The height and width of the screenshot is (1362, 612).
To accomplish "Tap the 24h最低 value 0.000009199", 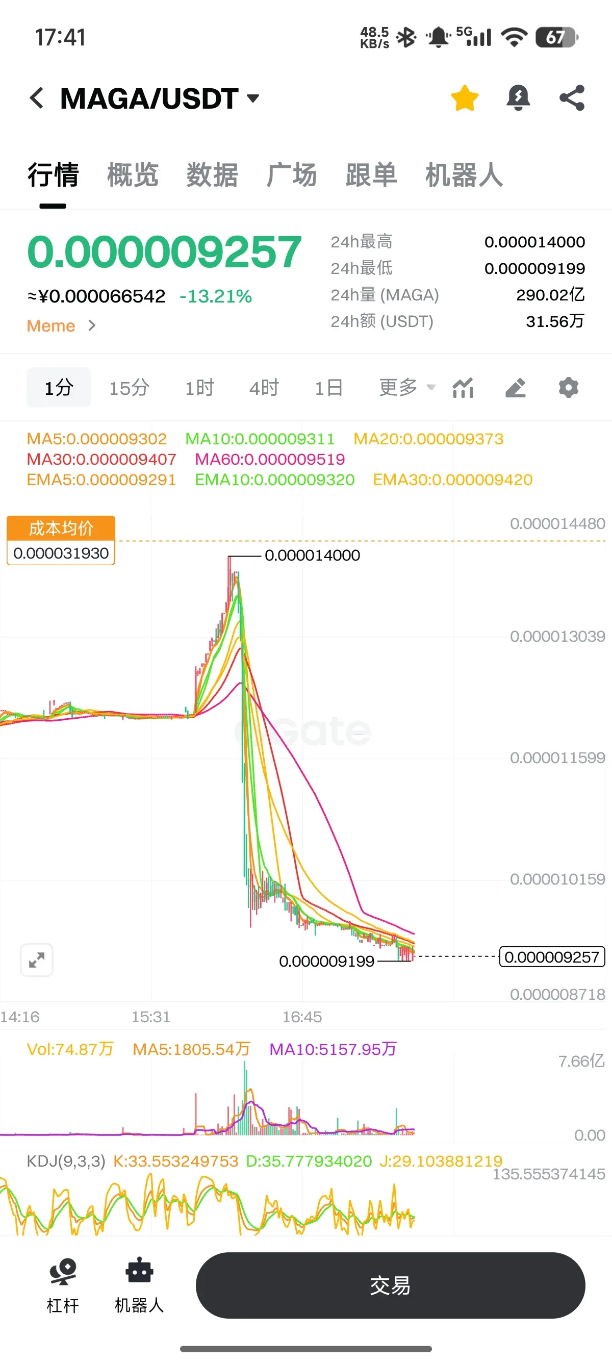I will 535,268.
